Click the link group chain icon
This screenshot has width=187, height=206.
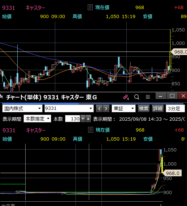(x=126, y=97)
